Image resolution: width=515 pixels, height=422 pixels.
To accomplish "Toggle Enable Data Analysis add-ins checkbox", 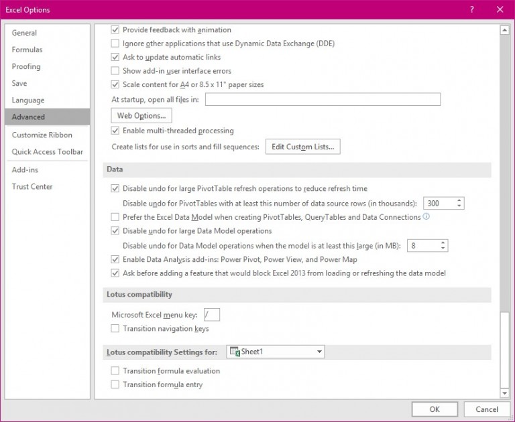I will click(115, 260).
